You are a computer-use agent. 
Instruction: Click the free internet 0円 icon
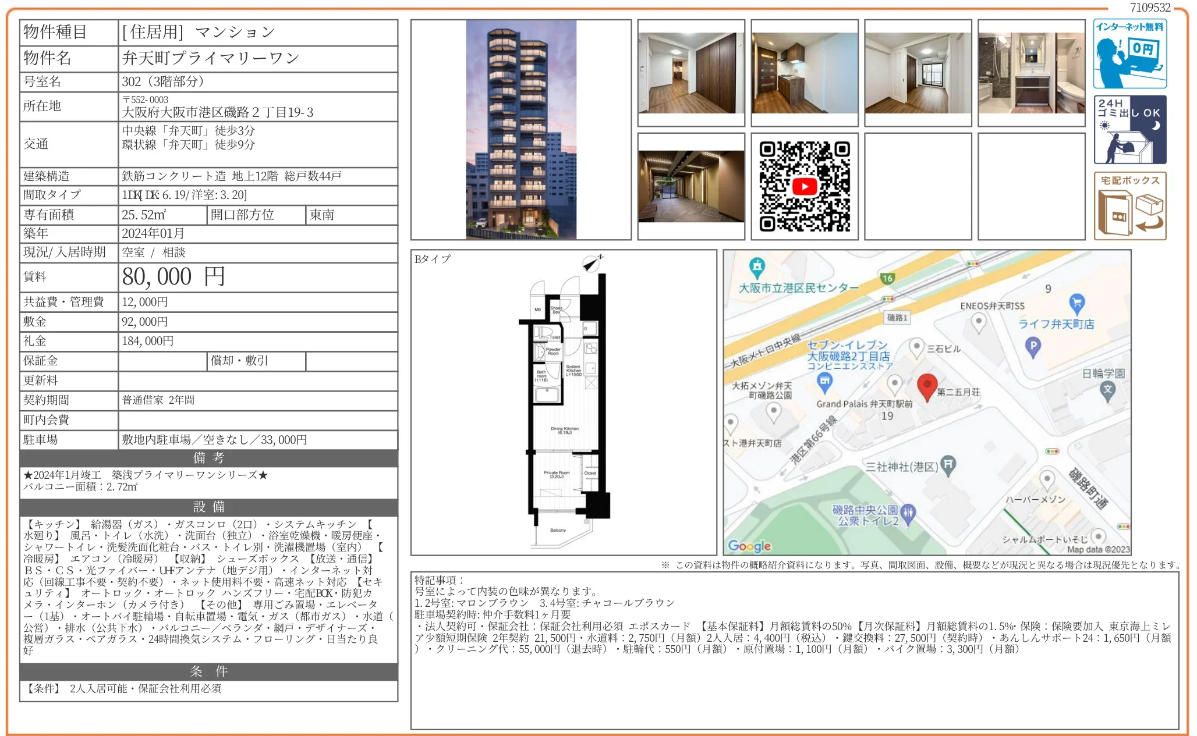point(1129,54)
